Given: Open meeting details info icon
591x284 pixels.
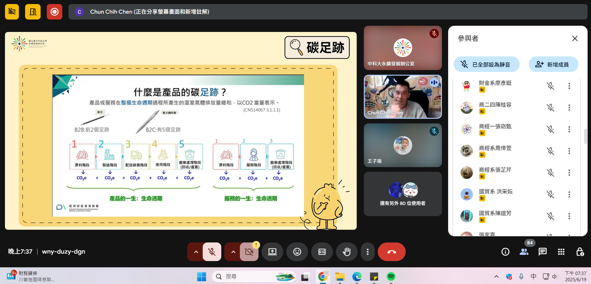Looking at the screenshot, I should (x=505, y=252).
